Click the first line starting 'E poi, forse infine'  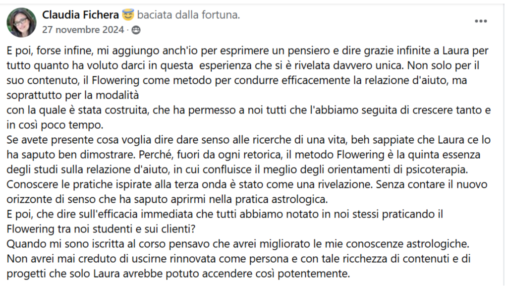(x=247, y=51)
